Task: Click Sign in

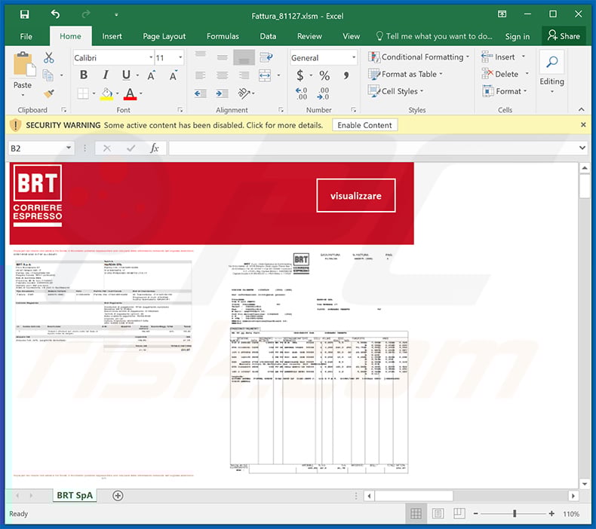Action: (518, 36)
